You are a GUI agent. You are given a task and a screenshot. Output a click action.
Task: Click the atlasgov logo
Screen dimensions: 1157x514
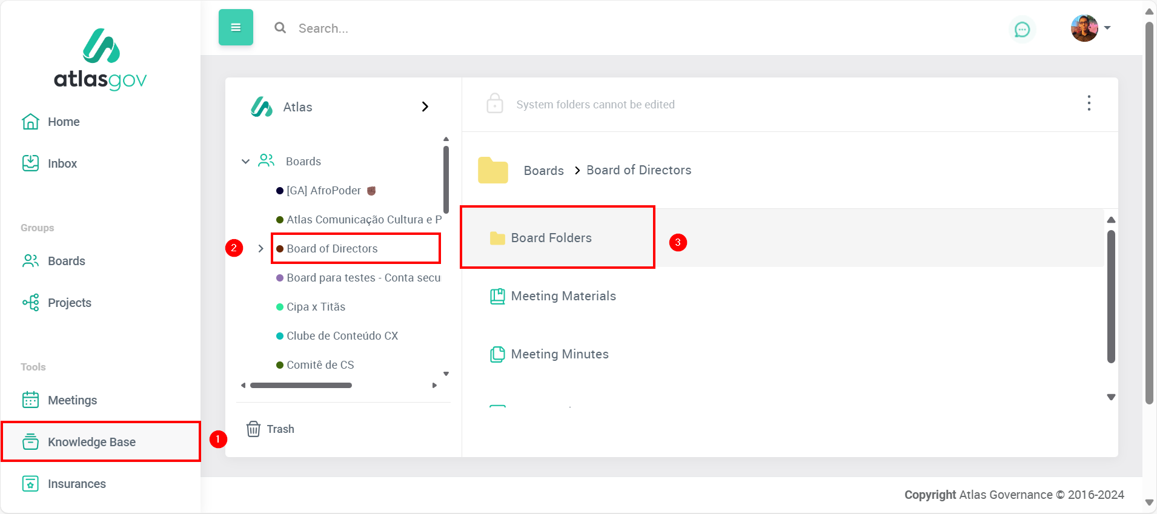click(x=101, y=59)
